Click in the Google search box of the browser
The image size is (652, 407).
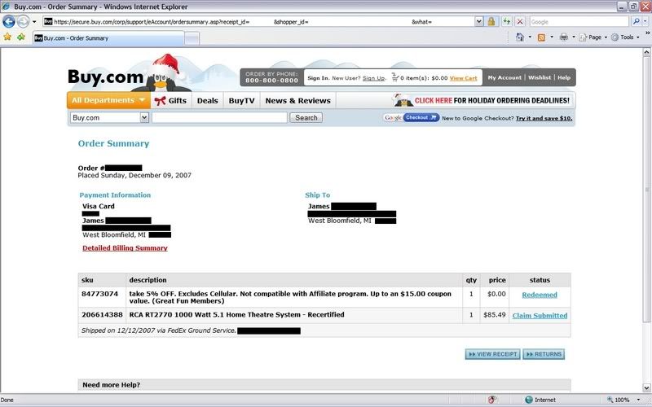tap(579, 22)
